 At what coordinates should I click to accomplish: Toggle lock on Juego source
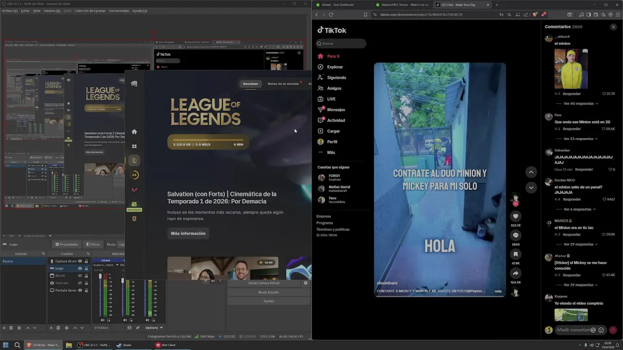coord(87,268)
